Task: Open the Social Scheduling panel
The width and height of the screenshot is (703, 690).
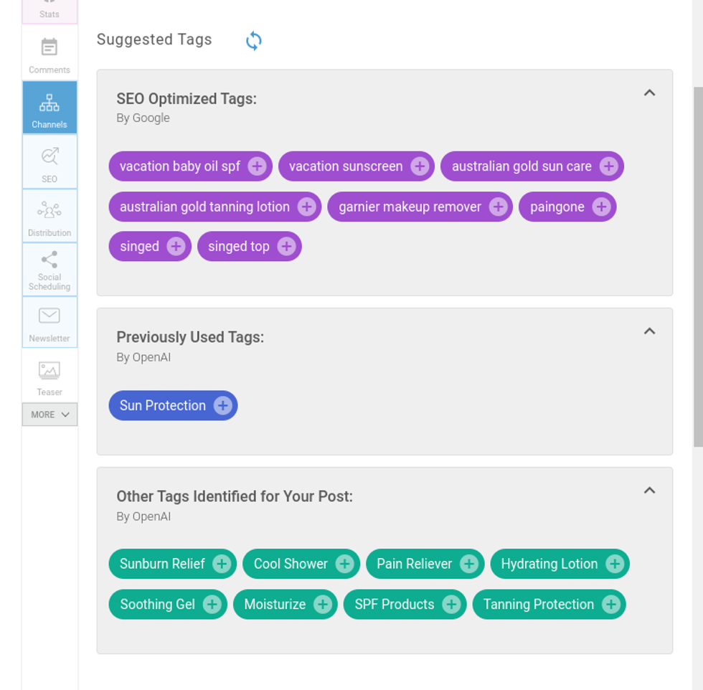Action: coord(49,270)
